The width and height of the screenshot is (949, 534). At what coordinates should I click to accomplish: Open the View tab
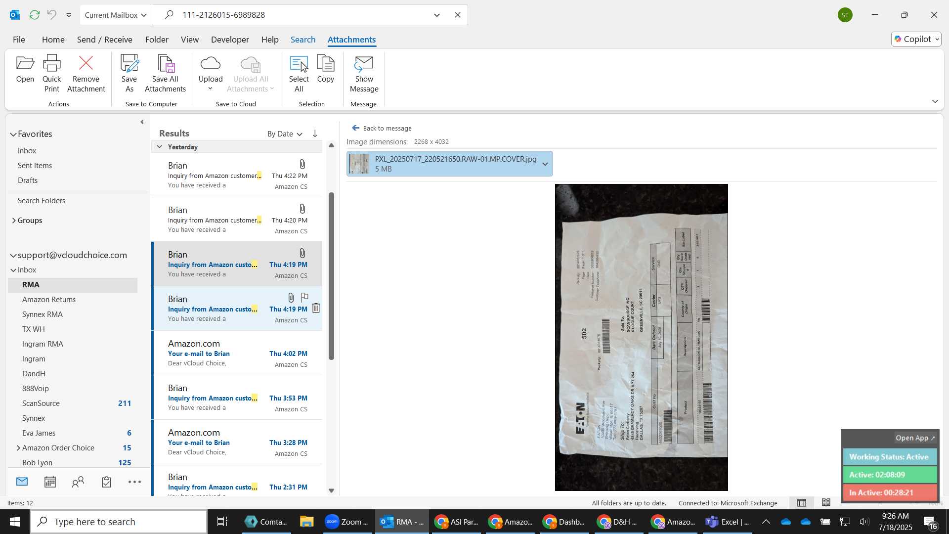click(190, 39)
